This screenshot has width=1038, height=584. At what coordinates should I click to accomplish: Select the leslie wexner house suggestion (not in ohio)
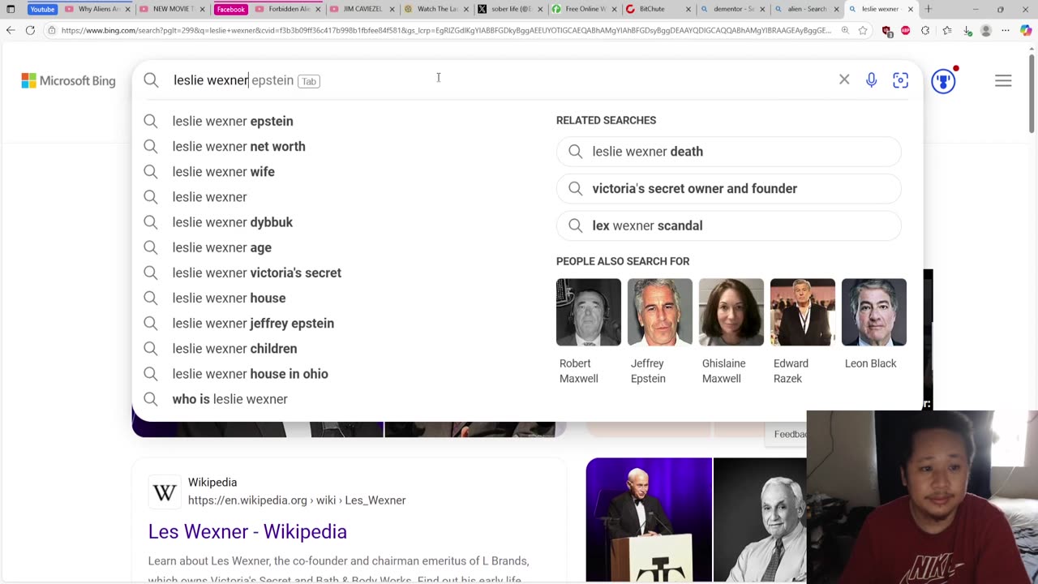point(229,298)
